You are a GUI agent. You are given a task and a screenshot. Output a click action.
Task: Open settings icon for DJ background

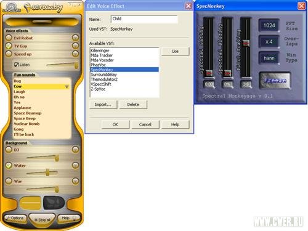(x=75, y=150)
